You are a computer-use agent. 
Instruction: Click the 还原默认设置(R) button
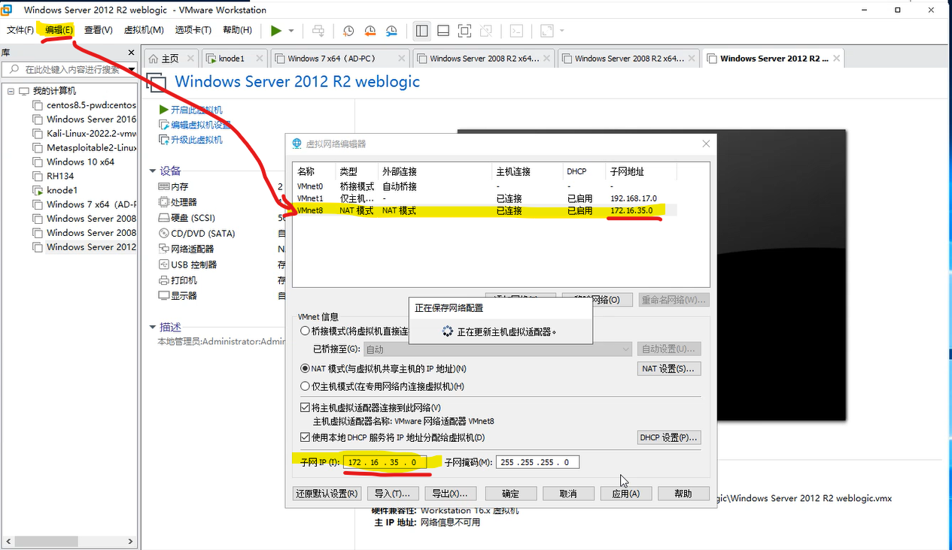[x=327, y=494]
